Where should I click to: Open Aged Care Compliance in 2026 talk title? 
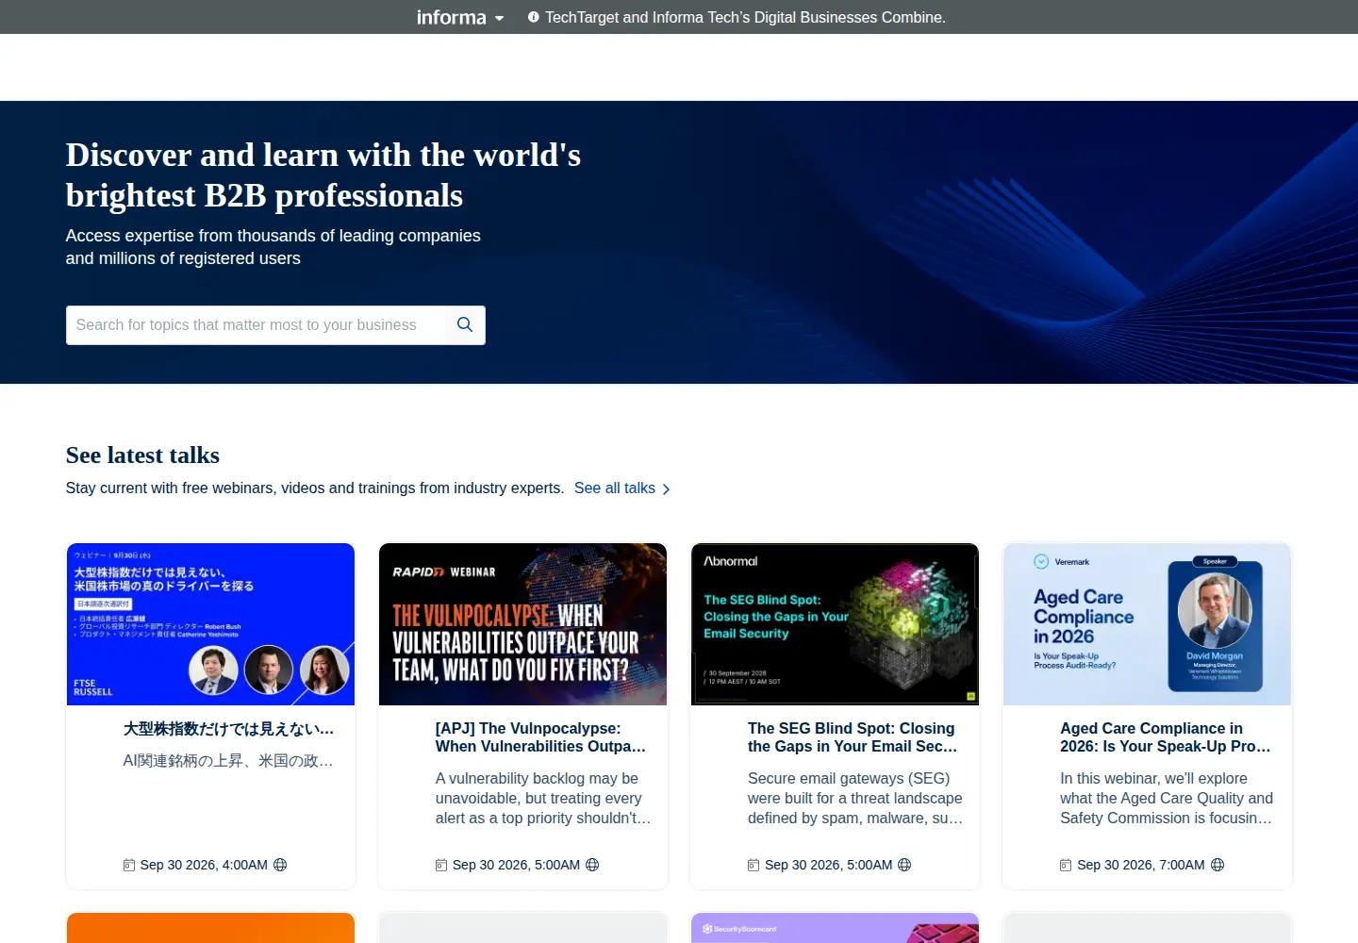pos(1166,737)
